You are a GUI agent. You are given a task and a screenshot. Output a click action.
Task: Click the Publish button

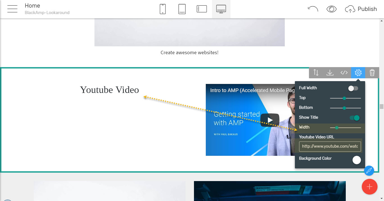click(361, 9)
